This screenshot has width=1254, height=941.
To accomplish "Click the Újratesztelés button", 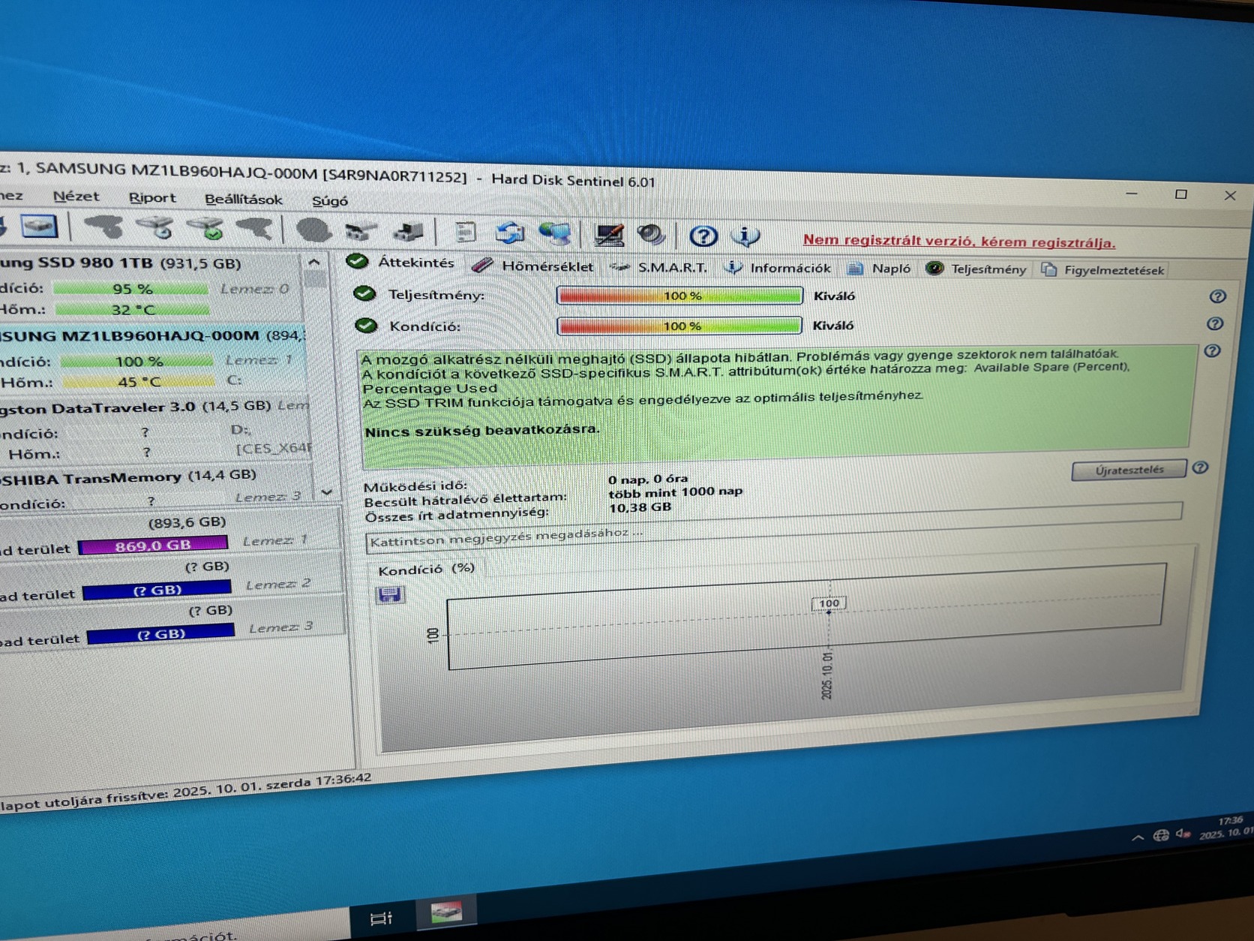I will pos(1129,470).
